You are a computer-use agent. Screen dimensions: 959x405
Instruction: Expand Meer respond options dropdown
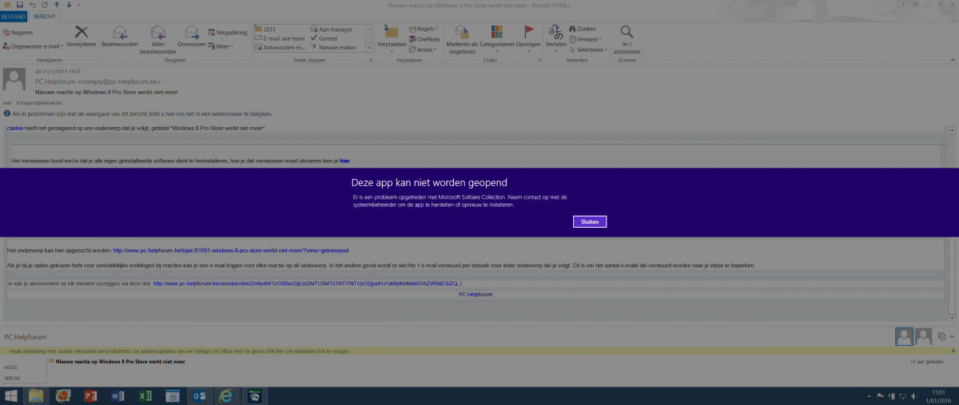(220, 46)
